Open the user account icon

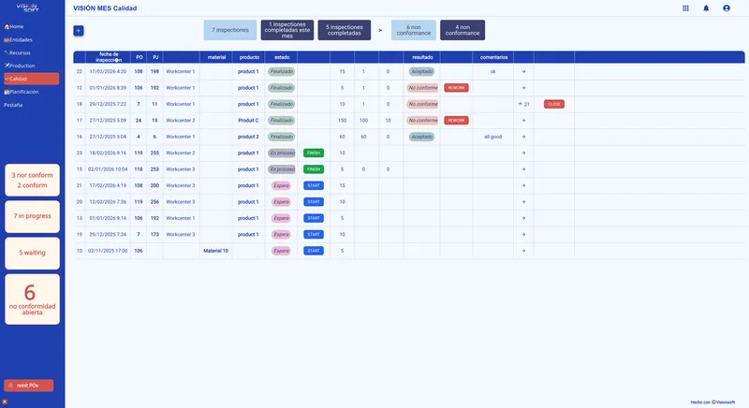click(727, 8)
